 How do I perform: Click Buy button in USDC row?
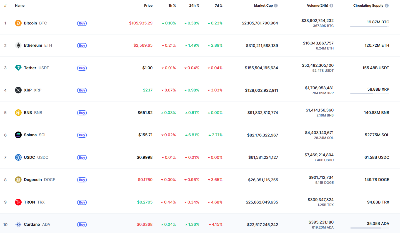[82, 158]
